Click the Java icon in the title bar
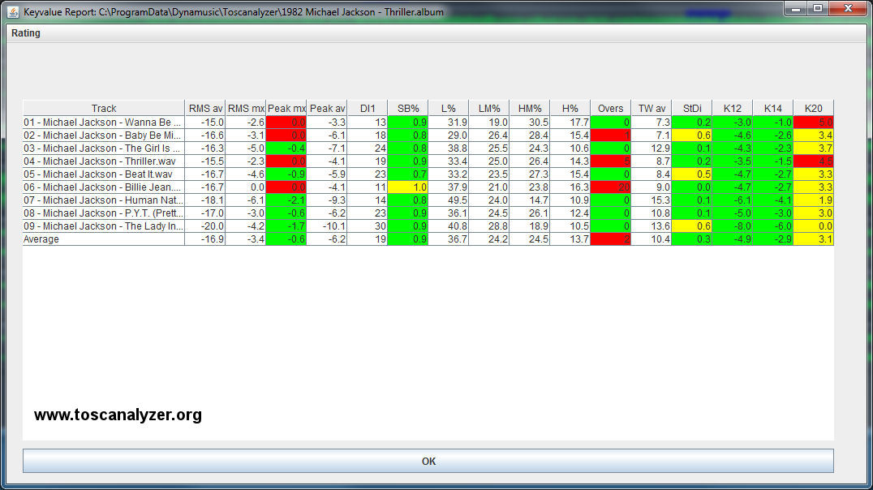Image resolution: width=873 pixels, height=490 pixels. 13,11
